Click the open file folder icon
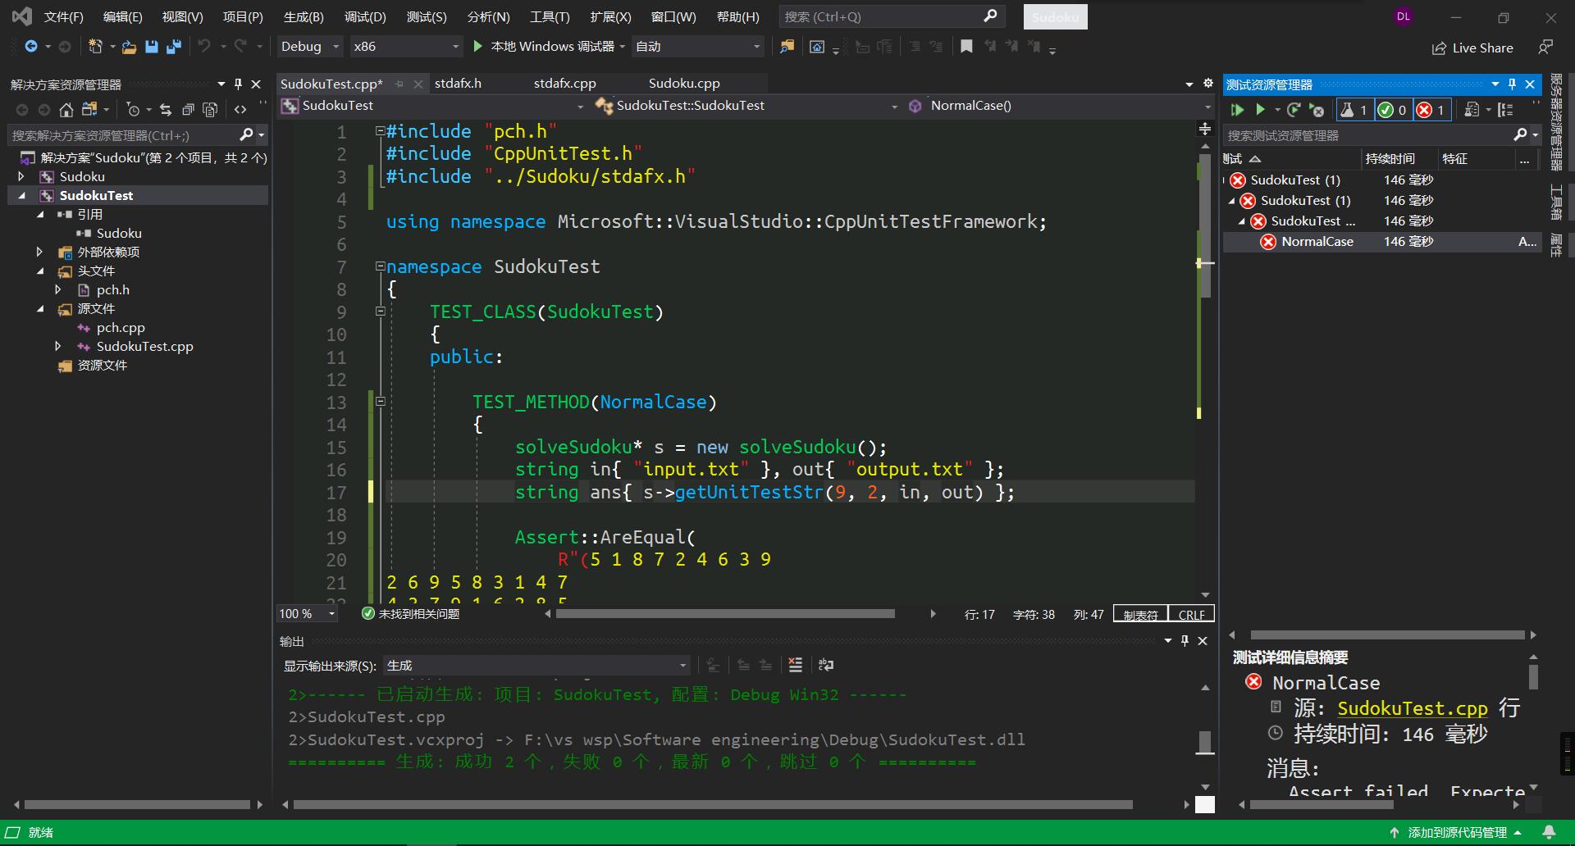1575x846 pixels. click(x=129, y=47)
